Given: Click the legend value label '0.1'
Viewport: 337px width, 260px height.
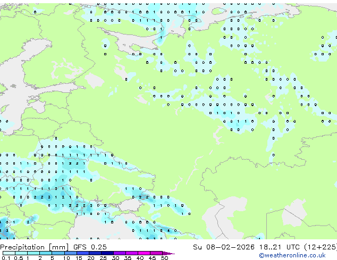Looking at the screenshot, I should pos(6,258).
